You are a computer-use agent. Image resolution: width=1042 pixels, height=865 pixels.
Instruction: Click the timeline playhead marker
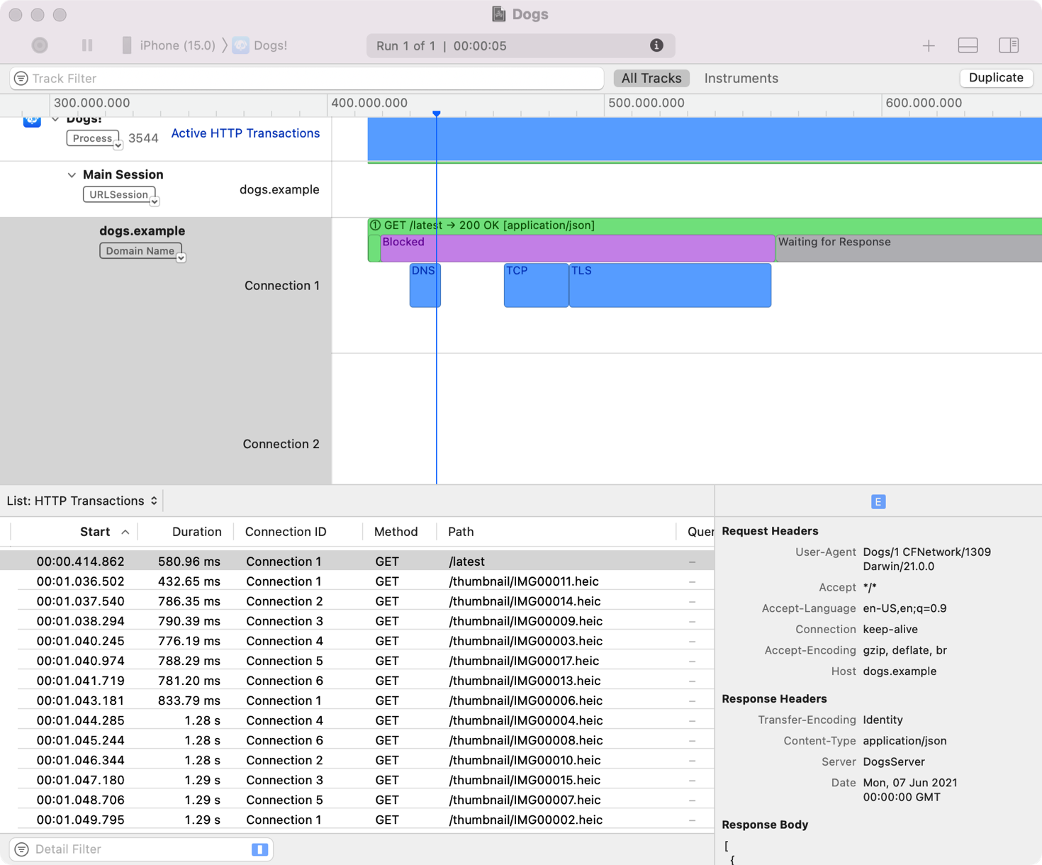pos(437,113)
